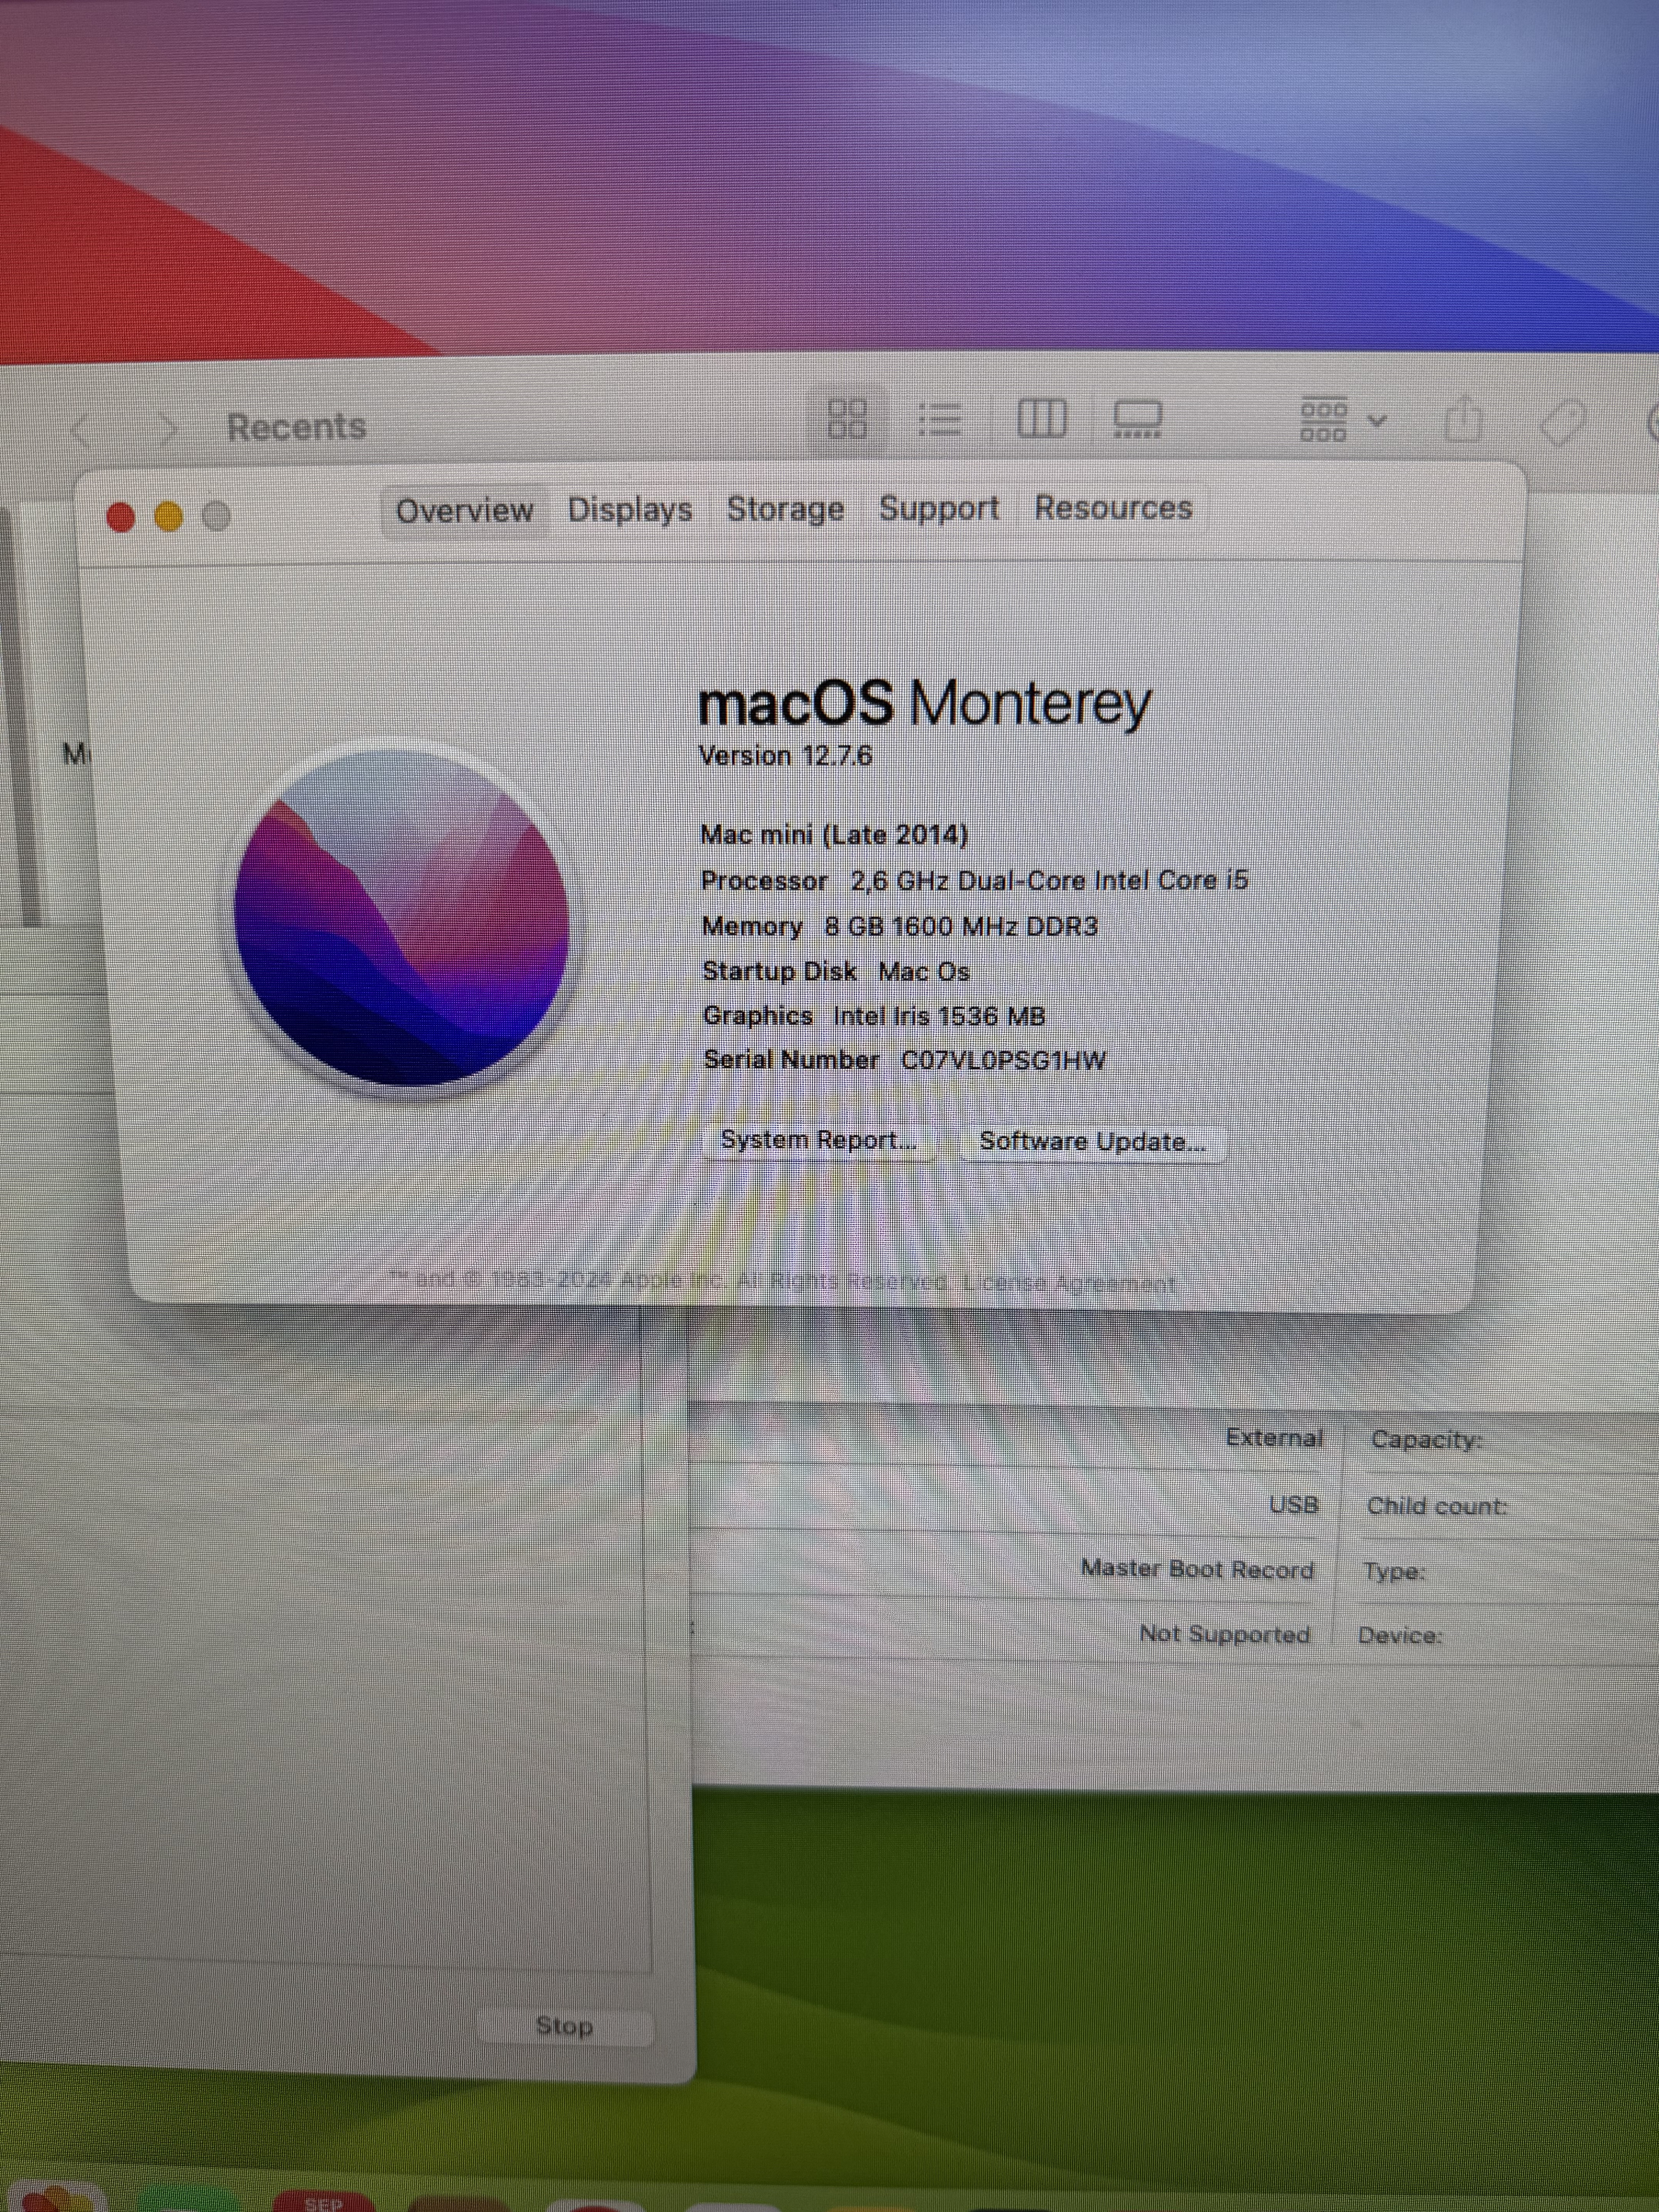
Task: Click Not Supported value in Disk Utility
Action: point(1224,1634)
